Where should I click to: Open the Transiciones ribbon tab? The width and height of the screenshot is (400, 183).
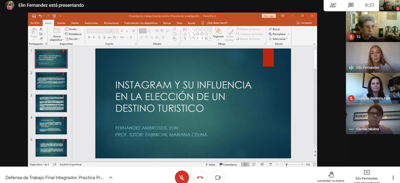point(91,23)
